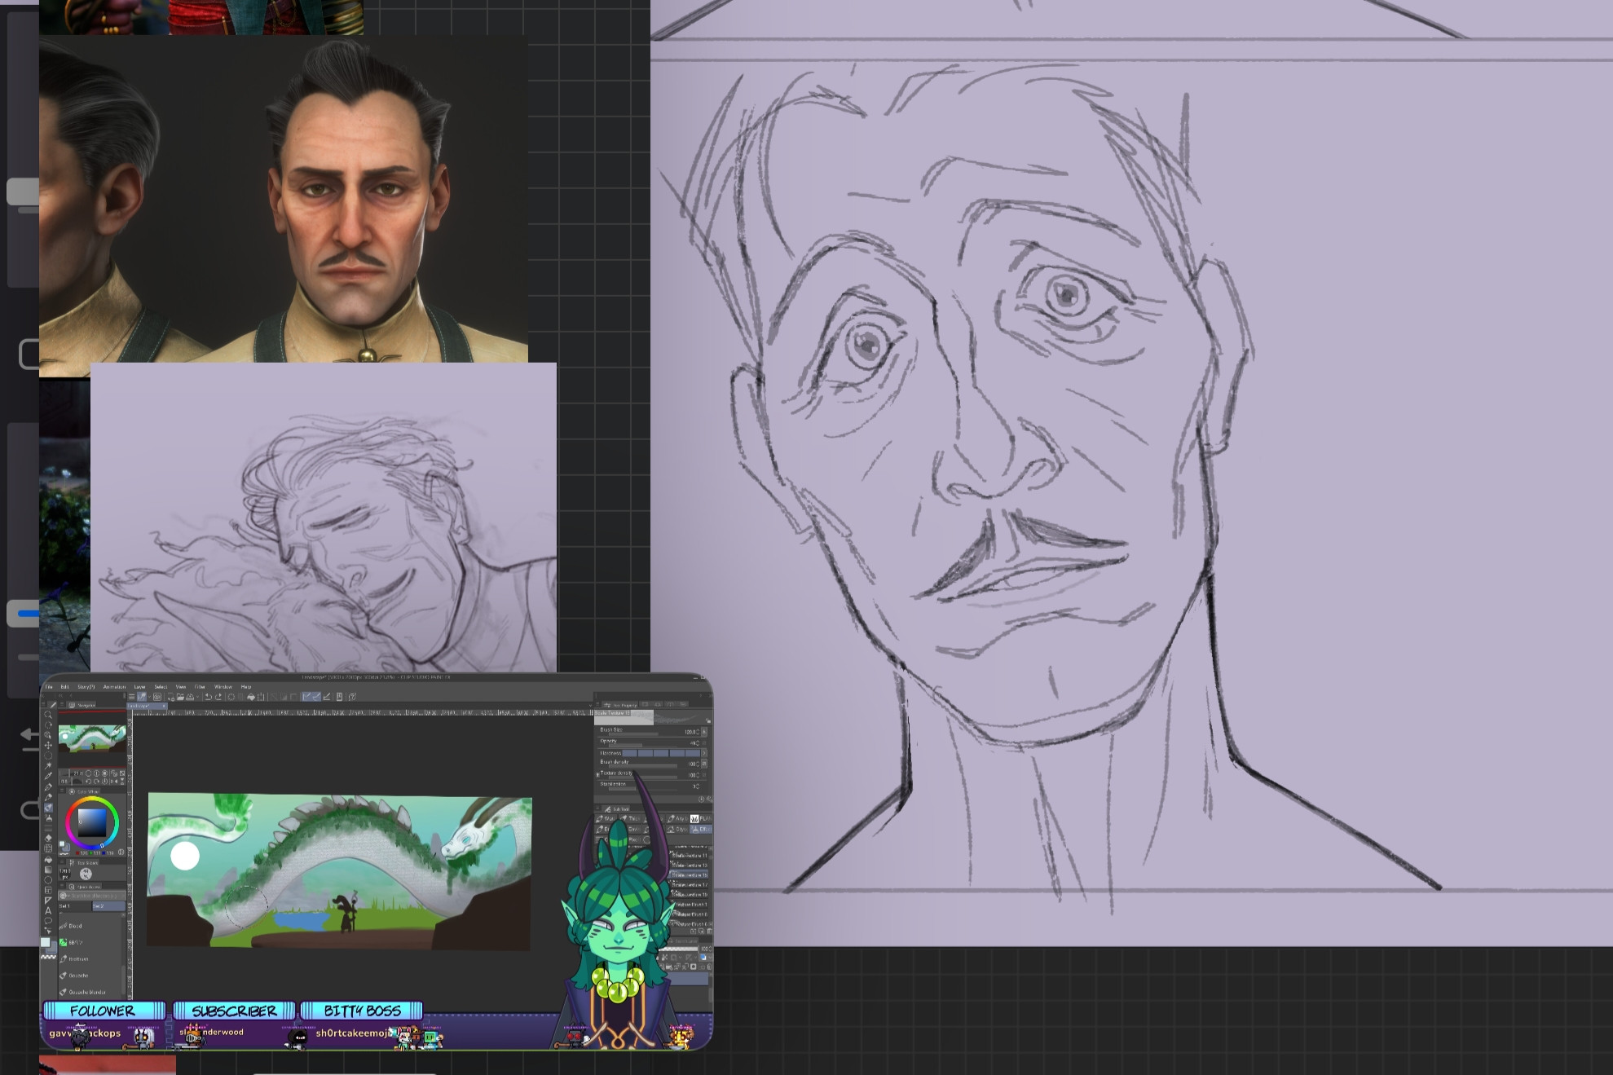The width and height of the screenshot is (1613, 1075).
Task: Click the left-pointing arrow icon in left sidebar
Action: click(x=29, y=739)
